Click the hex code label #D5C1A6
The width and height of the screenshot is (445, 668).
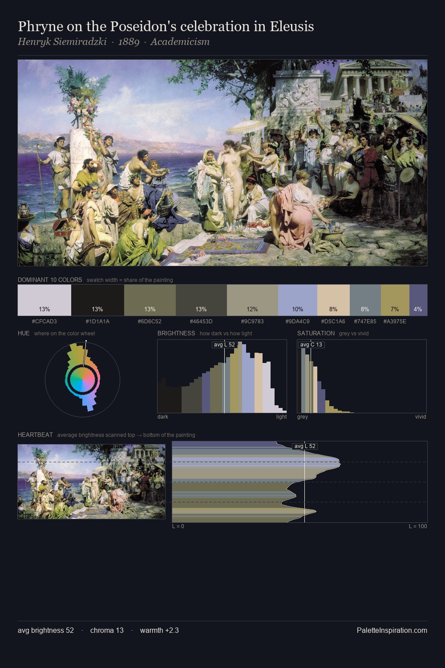click(x=333, y=322)
